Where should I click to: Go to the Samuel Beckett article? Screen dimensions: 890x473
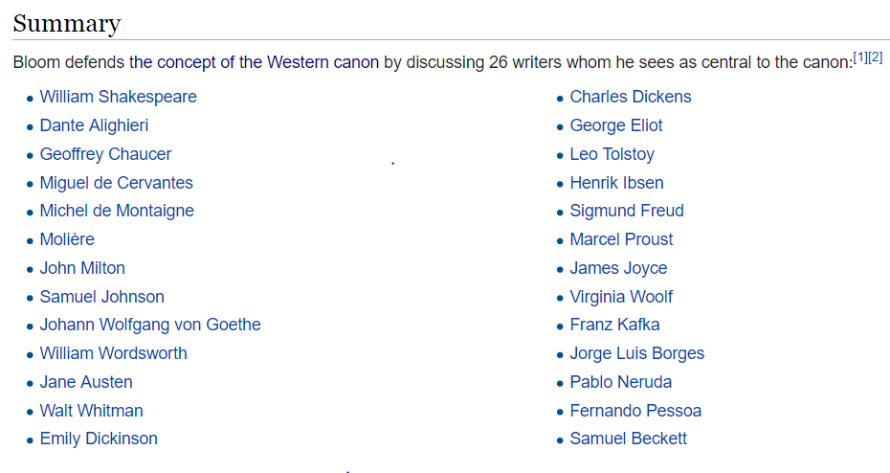[x=629, y=439]
